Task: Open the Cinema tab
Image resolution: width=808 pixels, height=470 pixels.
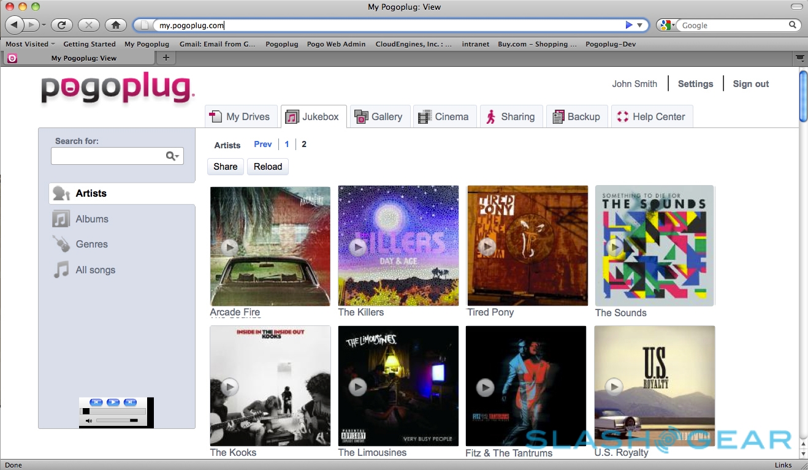Action: click(x=444, y=116)
